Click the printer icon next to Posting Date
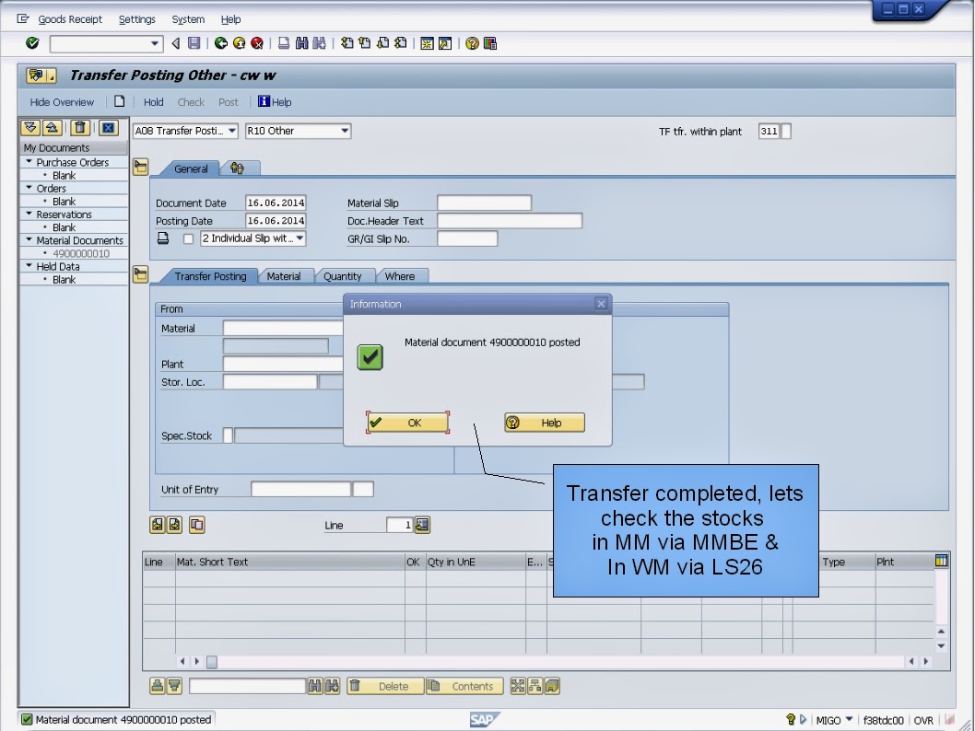Viewport: 975px width, 731px height. coord(163,238)
